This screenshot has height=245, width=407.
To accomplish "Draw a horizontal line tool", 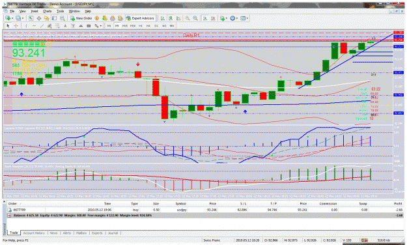I will [34, 25].
